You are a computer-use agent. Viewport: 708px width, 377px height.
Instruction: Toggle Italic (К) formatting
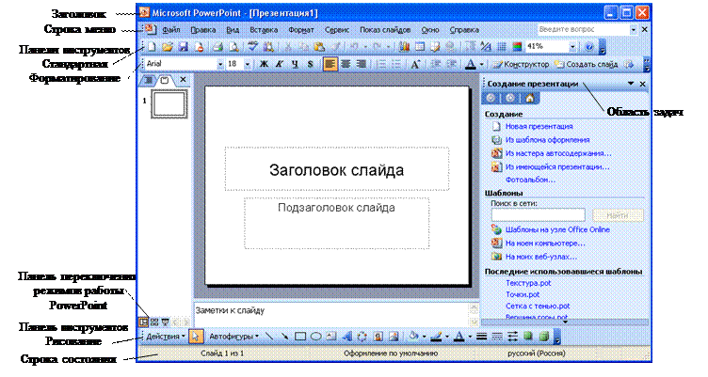[280, 64]
